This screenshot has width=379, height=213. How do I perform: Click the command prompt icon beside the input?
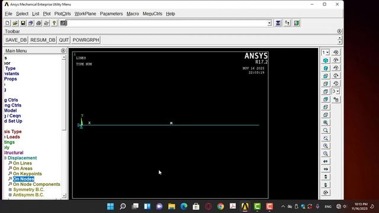pos(63,23)
